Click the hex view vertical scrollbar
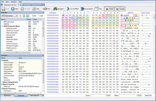This screenshot has width=156, height=101. [x=154, y=54]
